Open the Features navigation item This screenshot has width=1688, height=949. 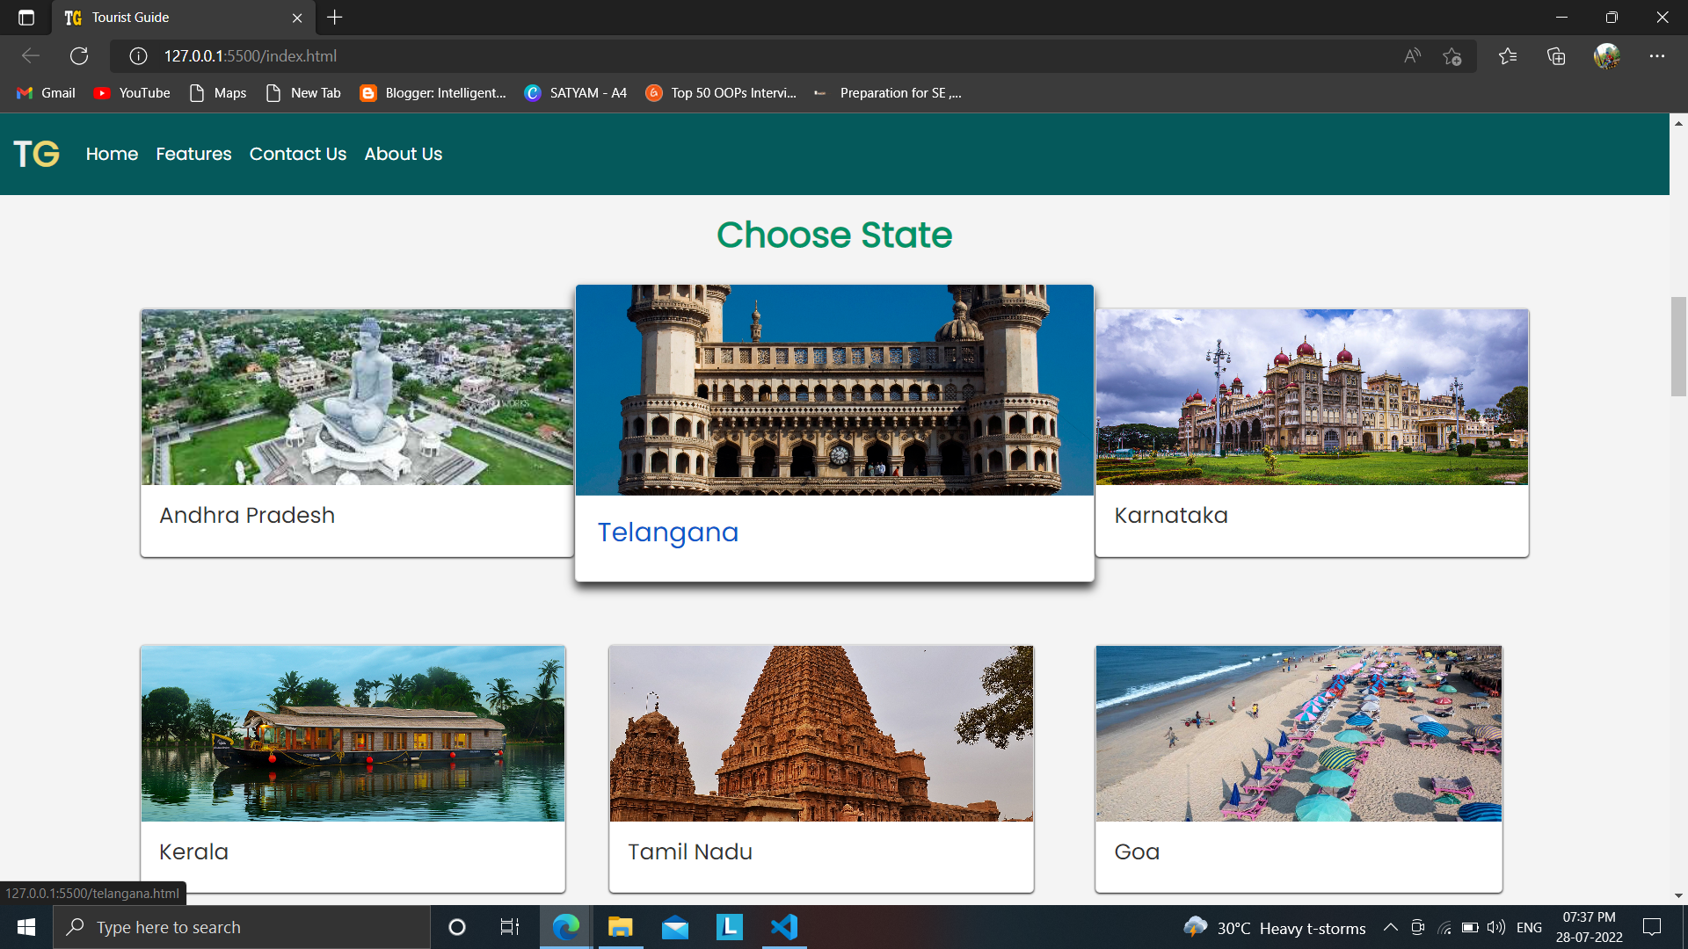tap(193, 154)
